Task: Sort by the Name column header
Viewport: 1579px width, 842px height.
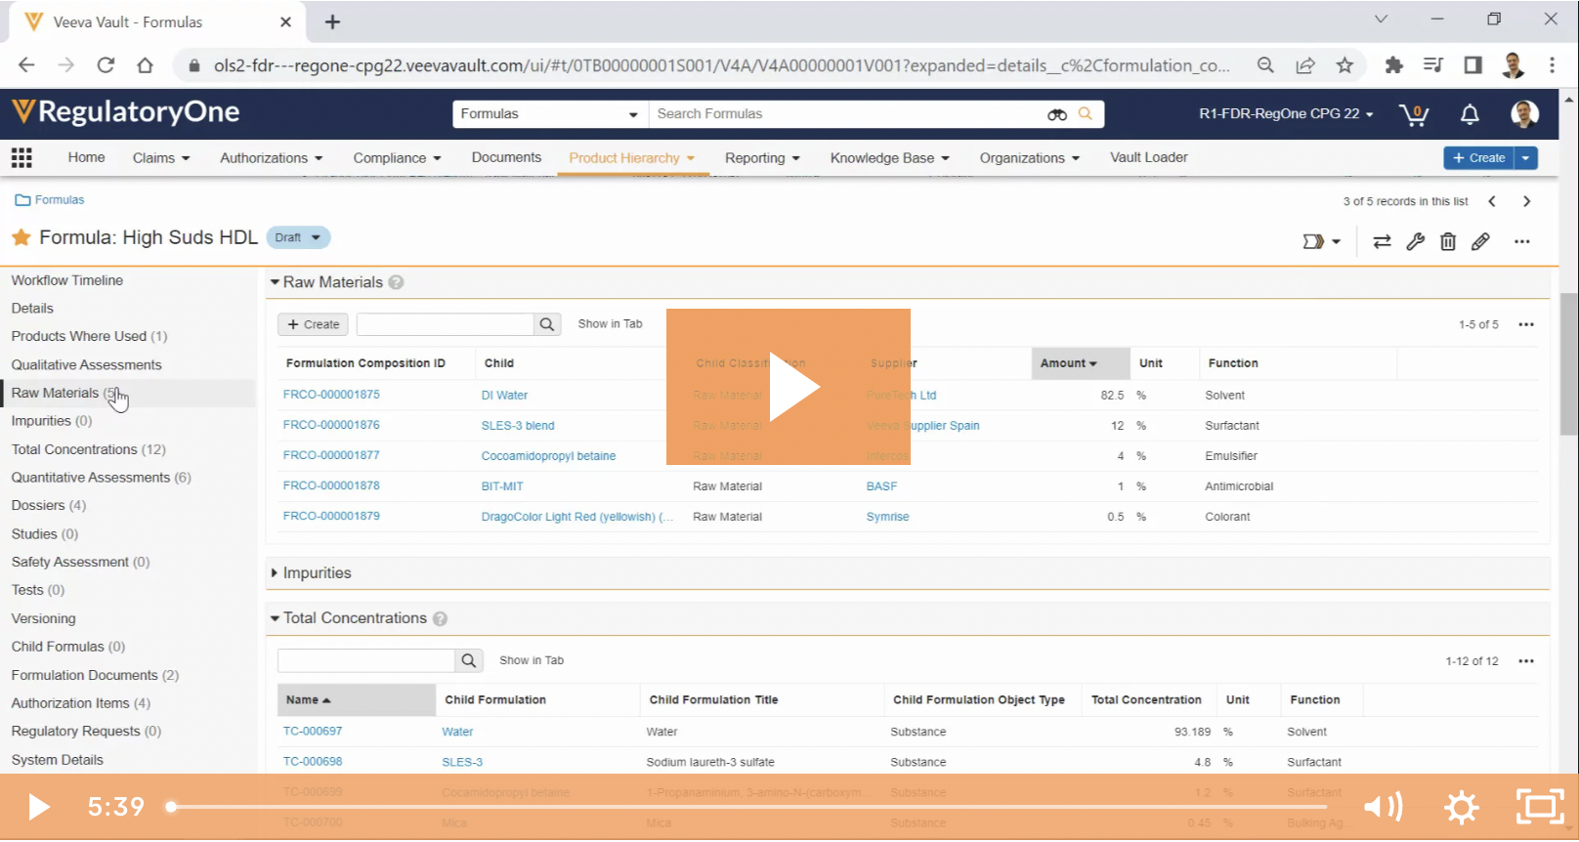Action: pyautogui.click(x=356, y=700)
